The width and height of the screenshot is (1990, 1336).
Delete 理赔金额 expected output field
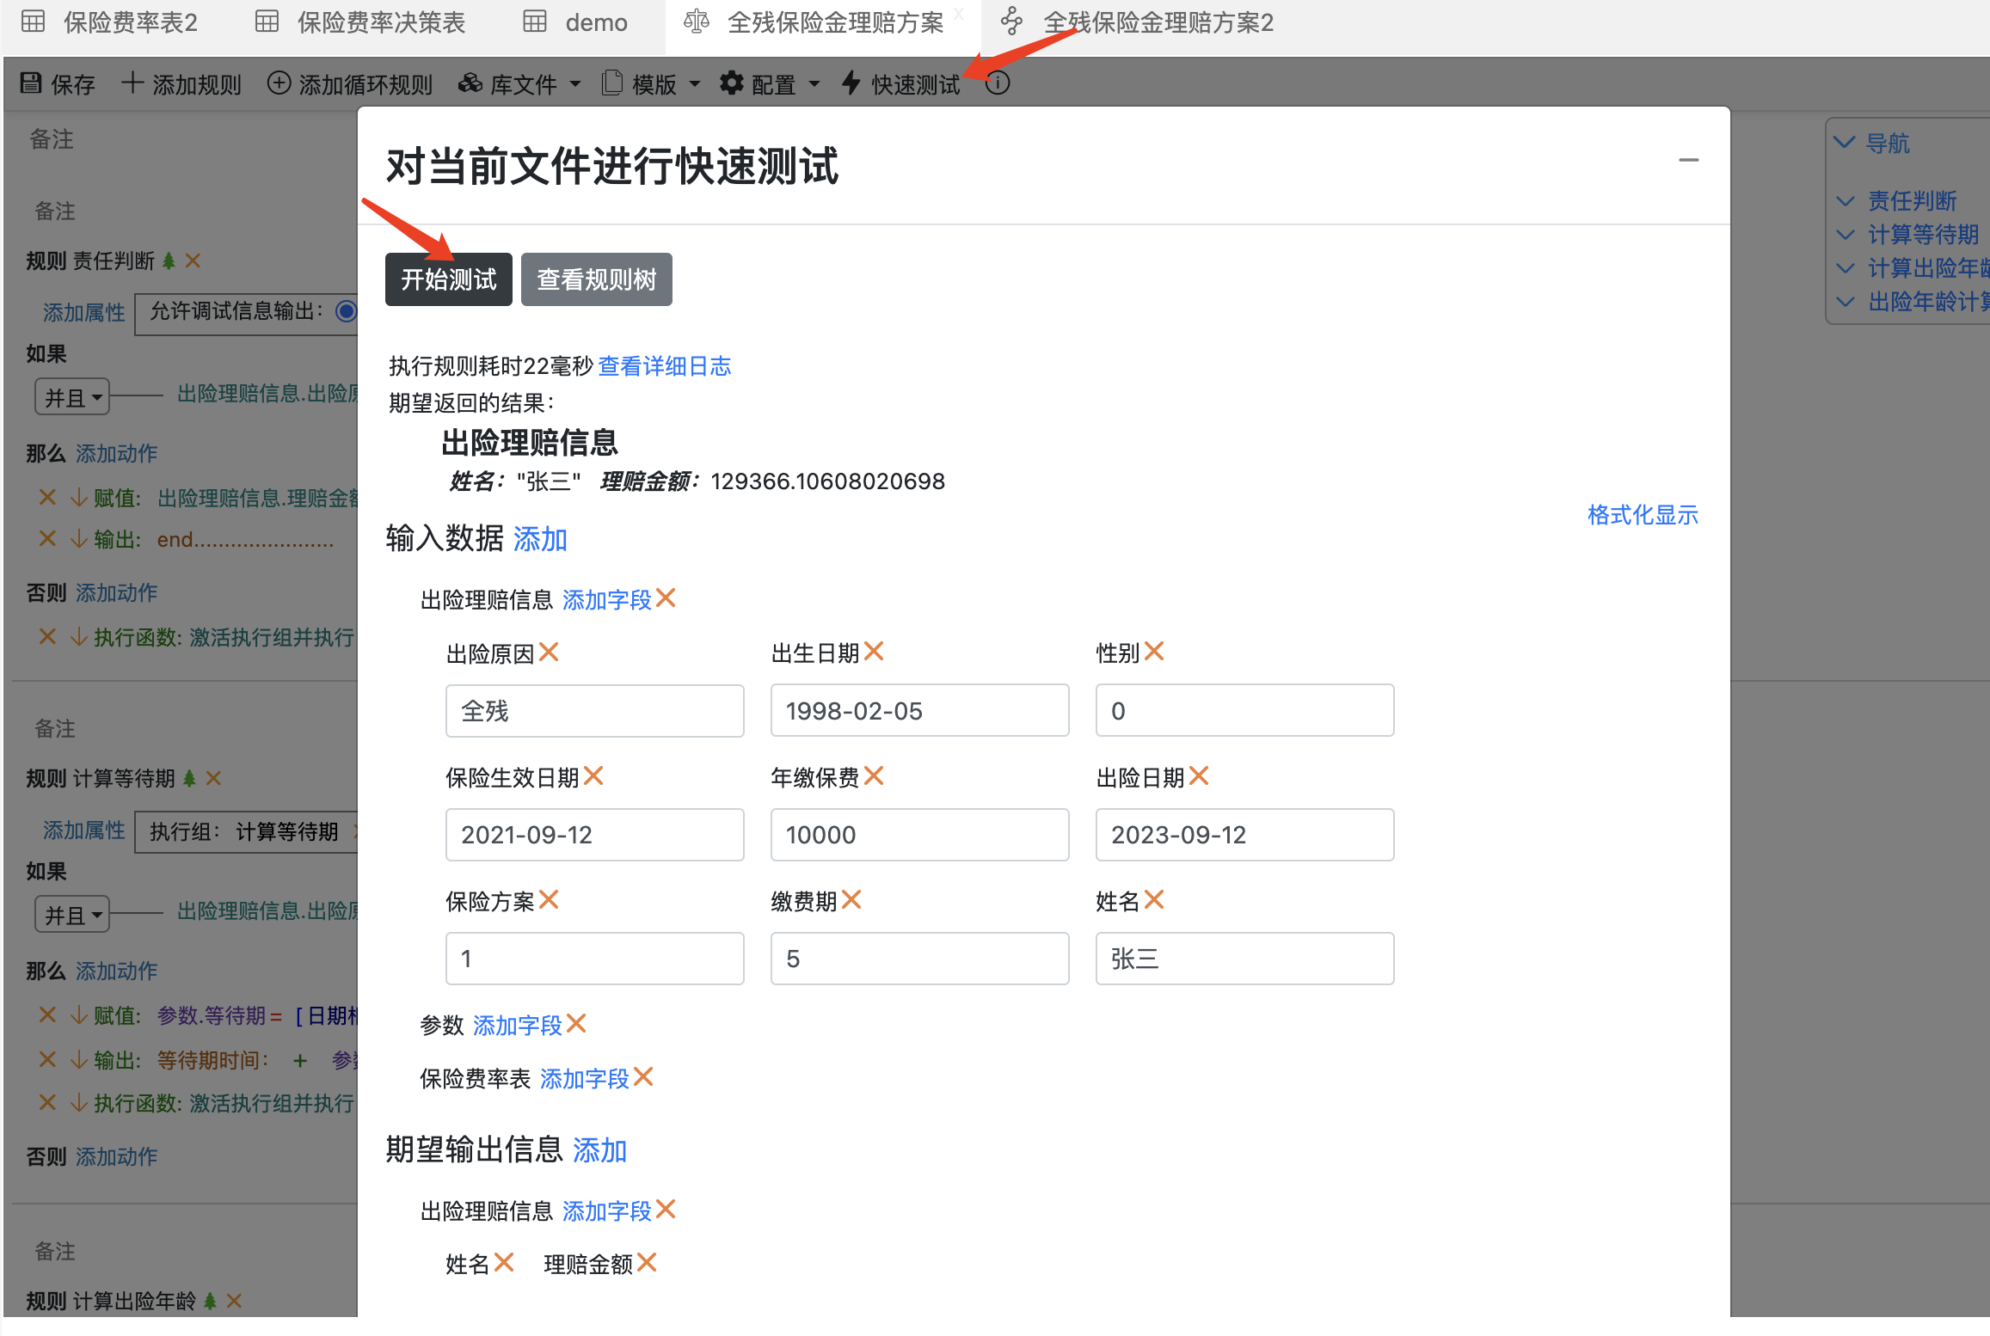pyautogui.click(x=648, y=1262)
